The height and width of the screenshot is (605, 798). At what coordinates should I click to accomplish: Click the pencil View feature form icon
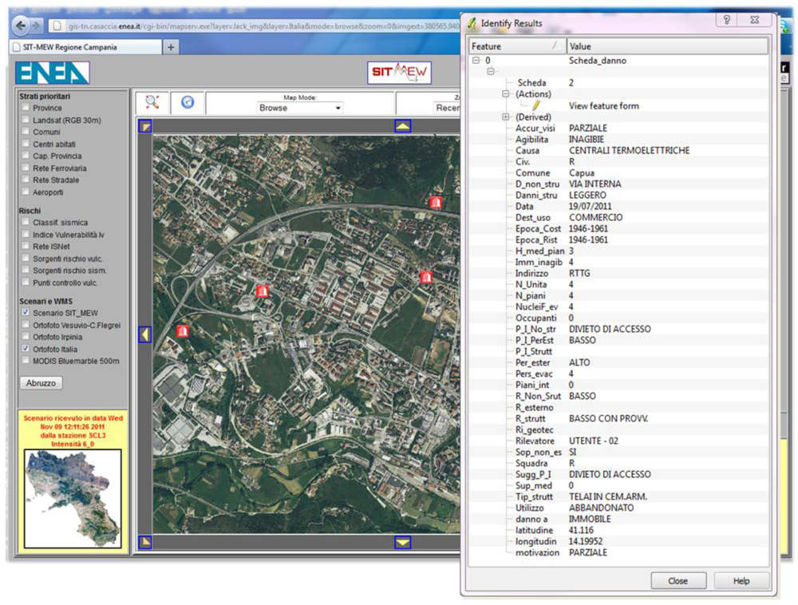click(537, 105)
